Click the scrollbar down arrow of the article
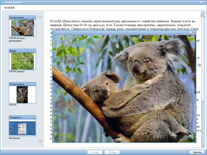The width and height of the screenshot is (207, 155). pos(203,146)
